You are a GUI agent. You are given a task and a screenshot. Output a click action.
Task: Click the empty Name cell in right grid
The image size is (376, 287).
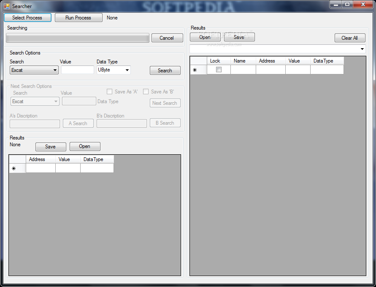tap(243, 70)
